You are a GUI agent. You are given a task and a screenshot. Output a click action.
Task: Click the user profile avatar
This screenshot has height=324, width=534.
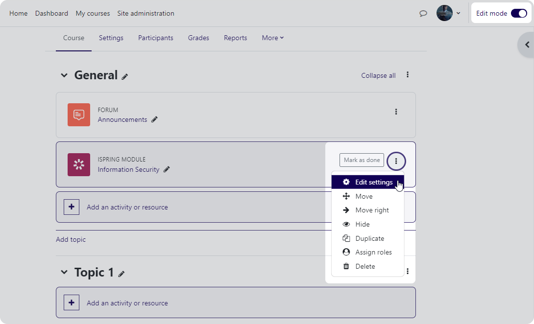click(444, 13)
